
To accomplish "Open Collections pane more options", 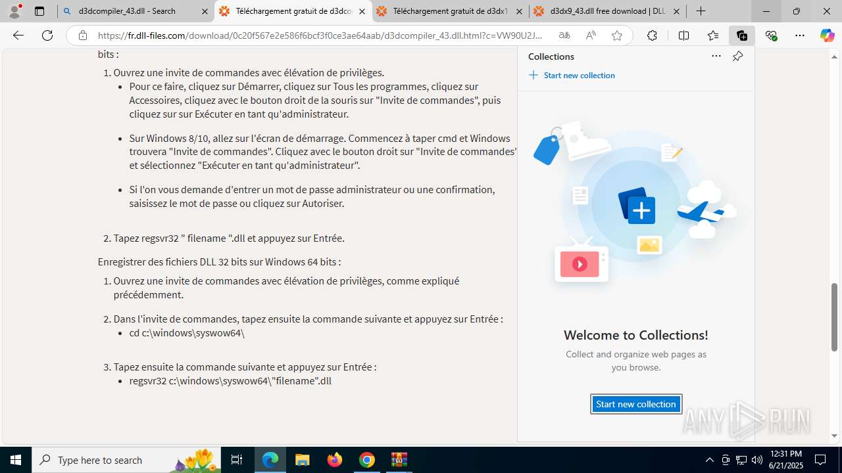I will coord(716,56).
